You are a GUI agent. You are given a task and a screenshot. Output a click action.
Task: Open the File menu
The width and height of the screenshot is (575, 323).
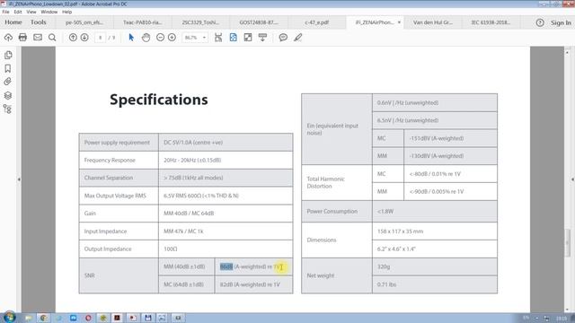(6, 12)
